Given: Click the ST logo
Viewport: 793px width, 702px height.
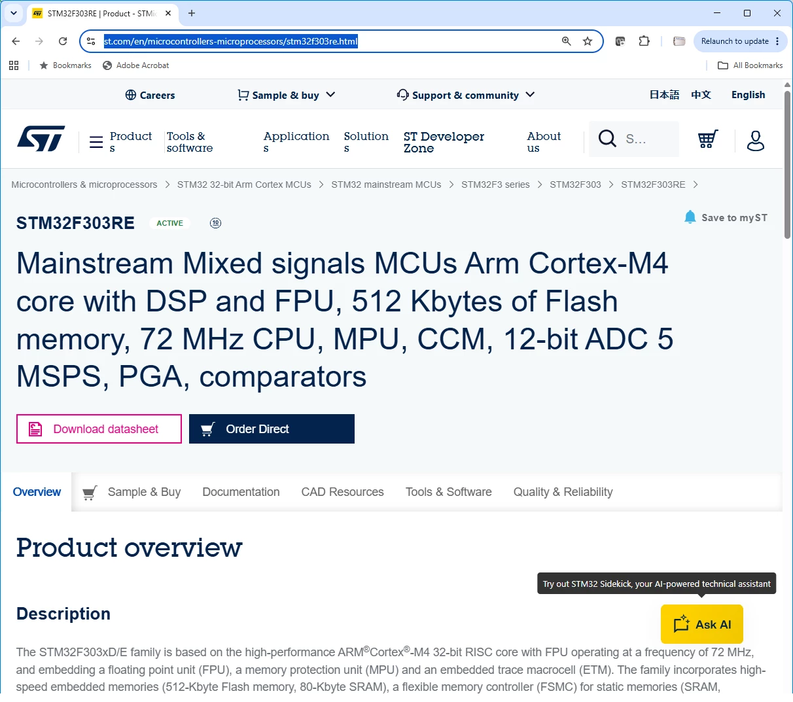Looking at the screenshot, I should tap(41, 139).
